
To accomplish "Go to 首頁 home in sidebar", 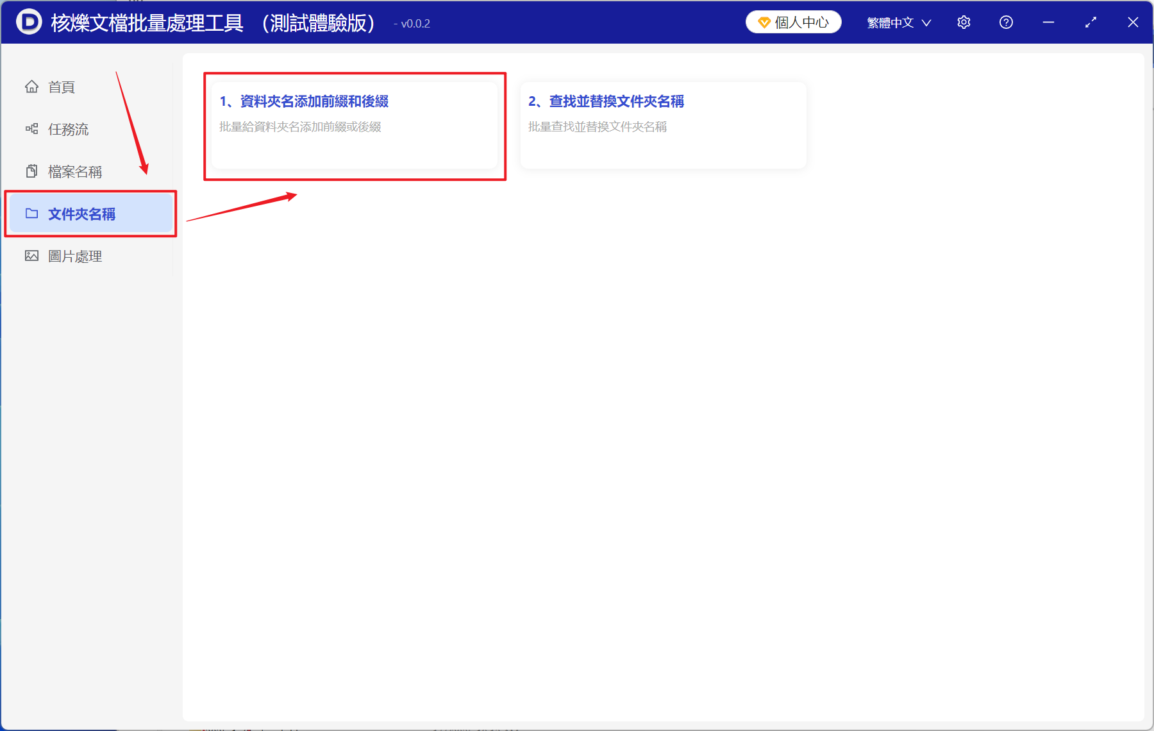I will (91, 87).
